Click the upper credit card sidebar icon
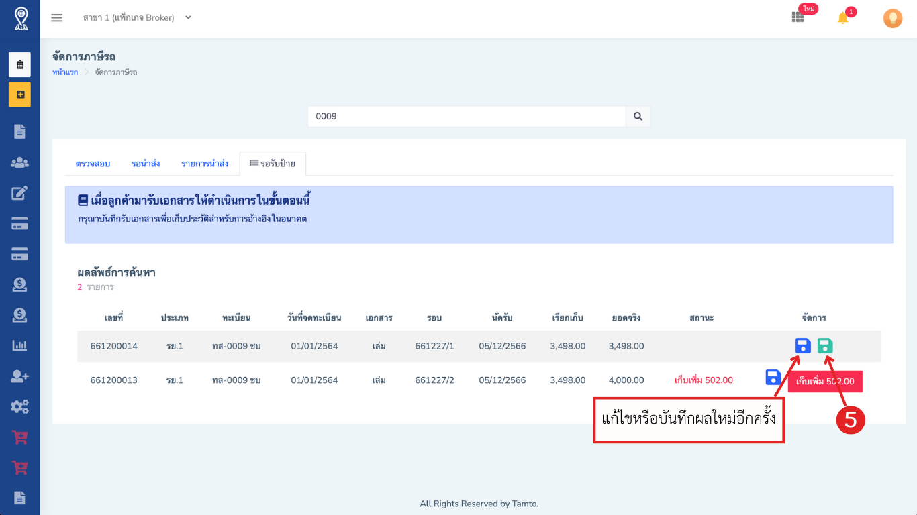 19,224
